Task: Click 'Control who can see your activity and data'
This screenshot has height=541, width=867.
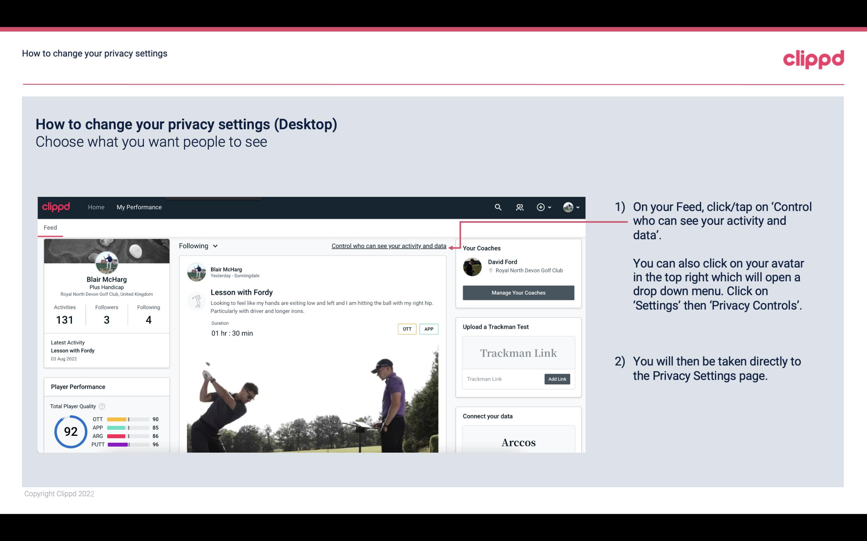Action: pyautogui.click(x=389, y=246)
